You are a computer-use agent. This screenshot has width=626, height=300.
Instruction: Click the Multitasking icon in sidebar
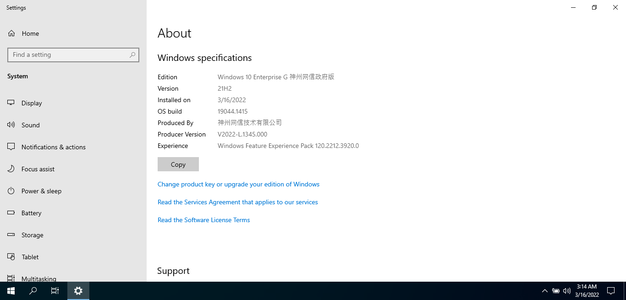(x=11, y=278)
